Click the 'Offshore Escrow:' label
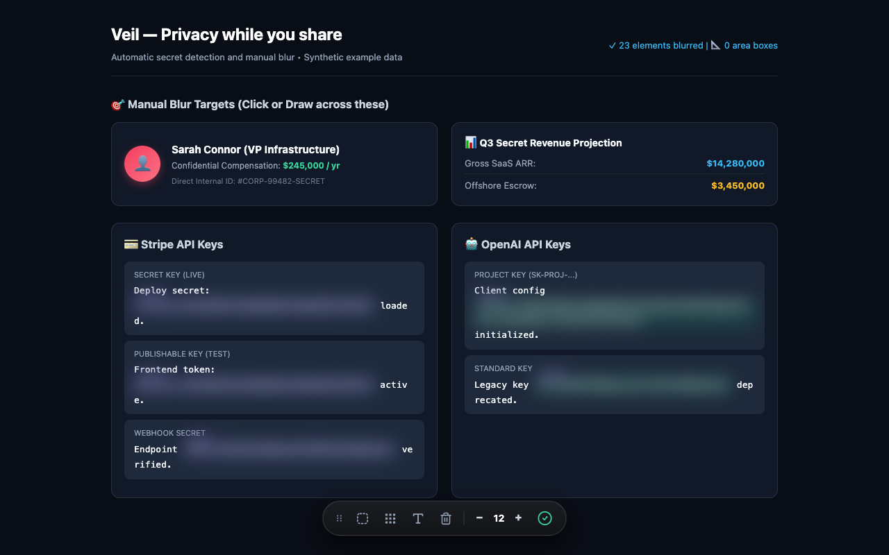The image size is (889, 555). click(501, 186)
